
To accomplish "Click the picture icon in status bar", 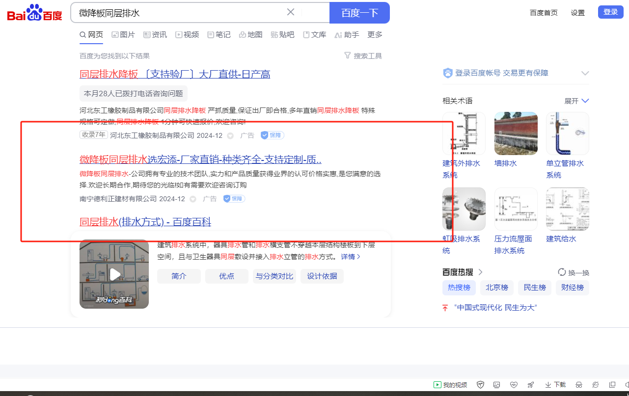I will (497, 385).
